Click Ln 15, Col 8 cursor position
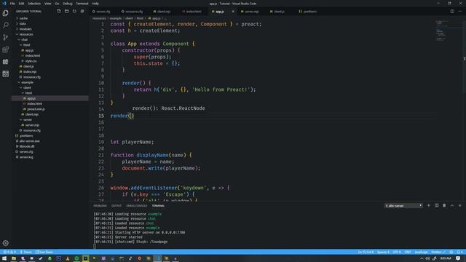The height and width of the screenshot is (262, 466). pyautogui.click(x=366, y=252)
